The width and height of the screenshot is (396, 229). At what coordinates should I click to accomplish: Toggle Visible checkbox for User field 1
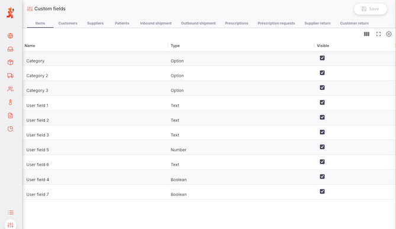click(x=322, y=102)
